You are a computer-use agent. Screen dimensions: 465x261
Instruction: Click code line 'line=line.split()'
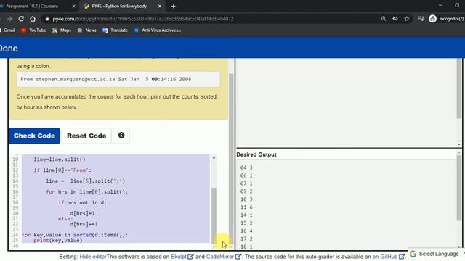(x=60, y=159)
